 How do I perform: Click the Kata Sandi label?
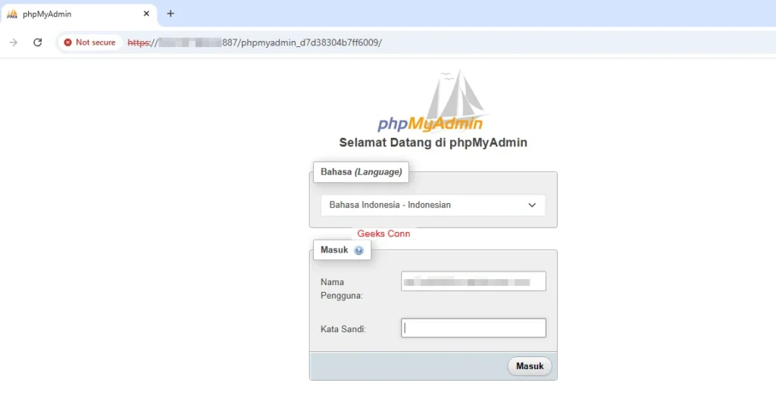pos(343,329)
